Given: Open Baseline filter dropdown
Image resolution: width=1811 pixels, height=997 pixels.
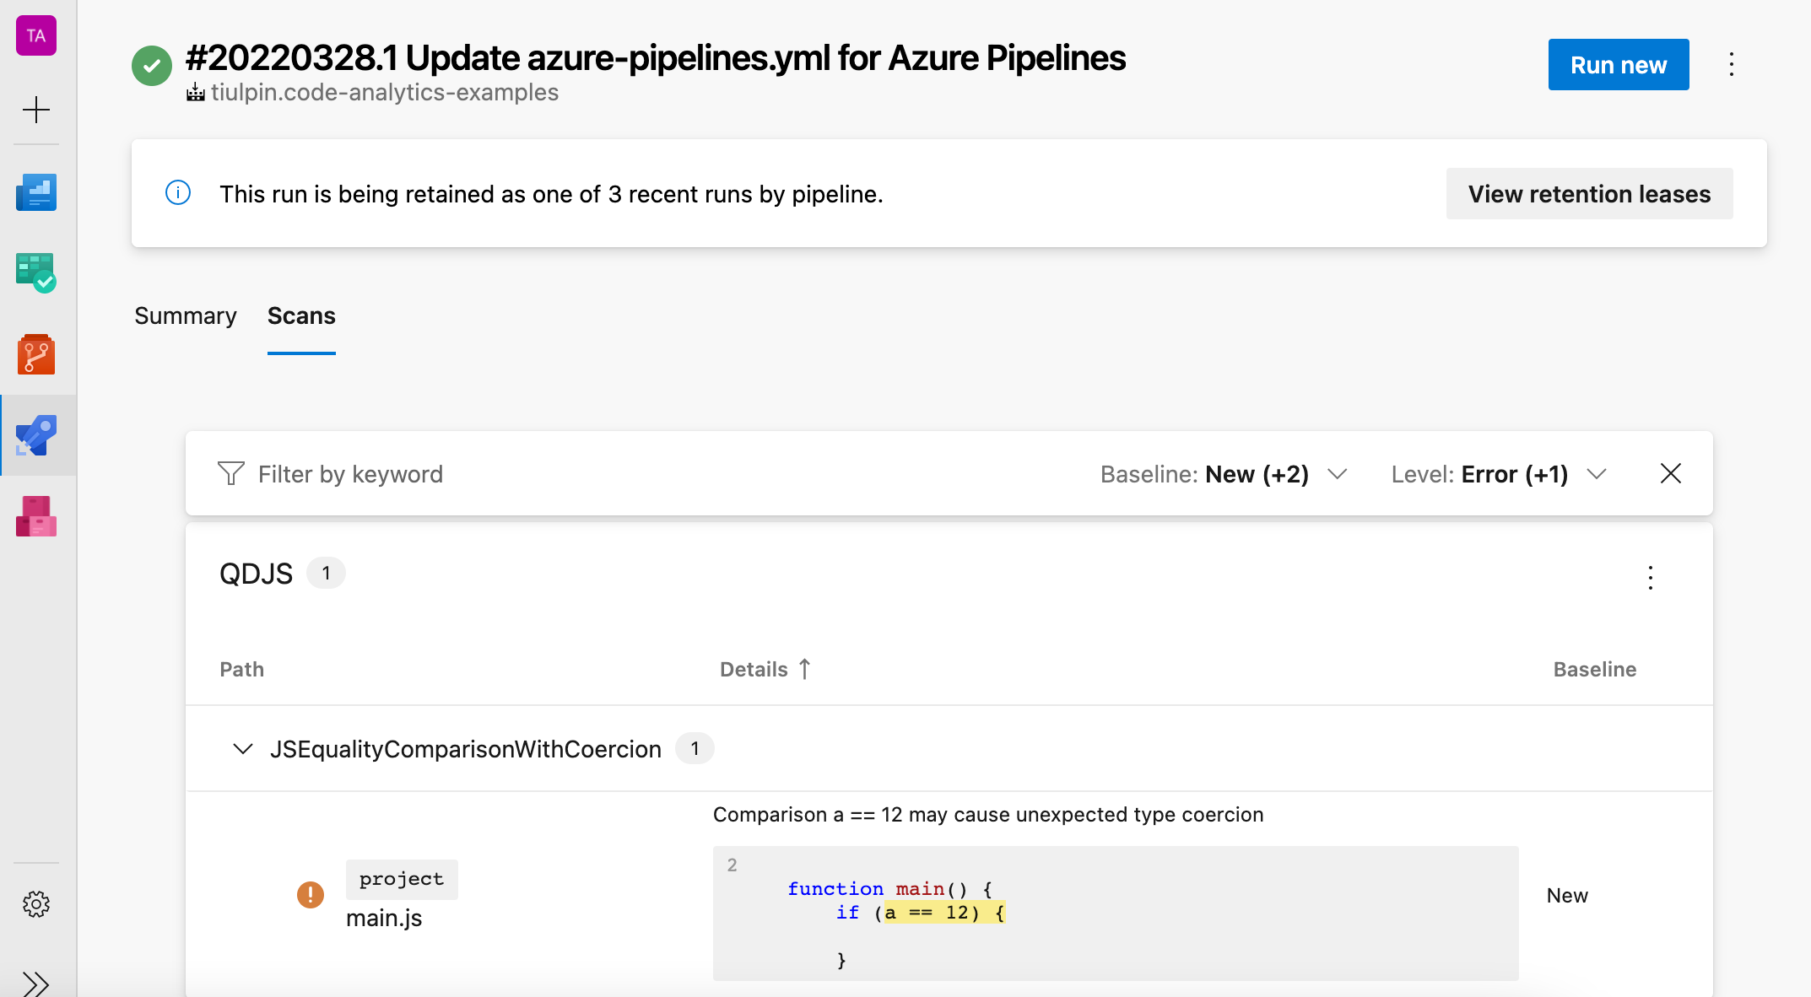Looking at the screenshot, I should (x=1224, y=474).
